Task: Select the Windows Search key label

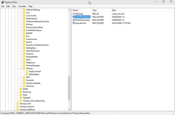Action: [27, 107]
